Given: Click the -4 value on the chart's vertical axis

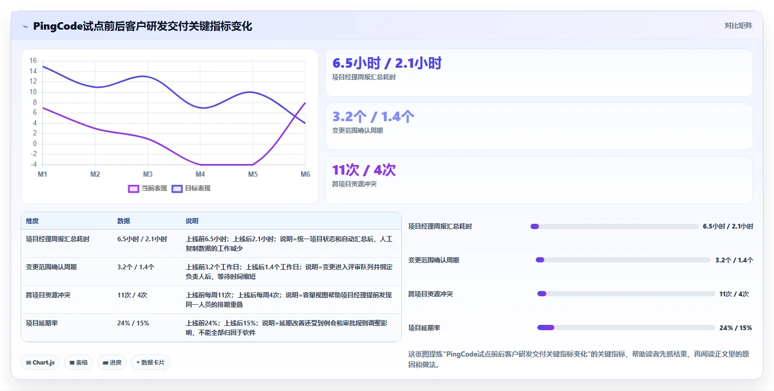Looking at the screenshot, I should (33, 164).
